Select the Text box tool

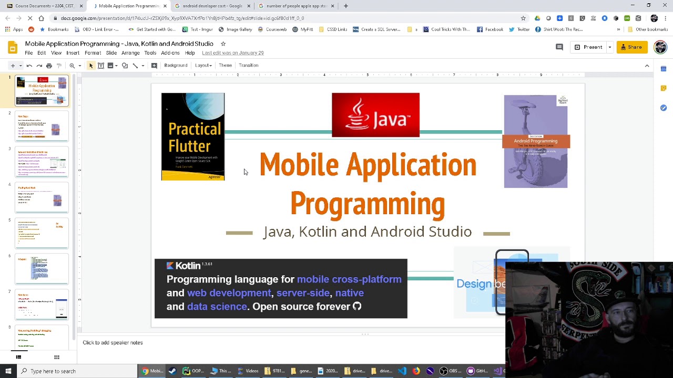100,66
